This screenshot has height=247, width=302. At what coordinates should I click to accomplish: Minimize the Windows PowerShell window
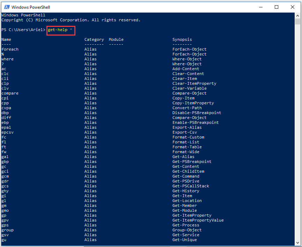261,7
